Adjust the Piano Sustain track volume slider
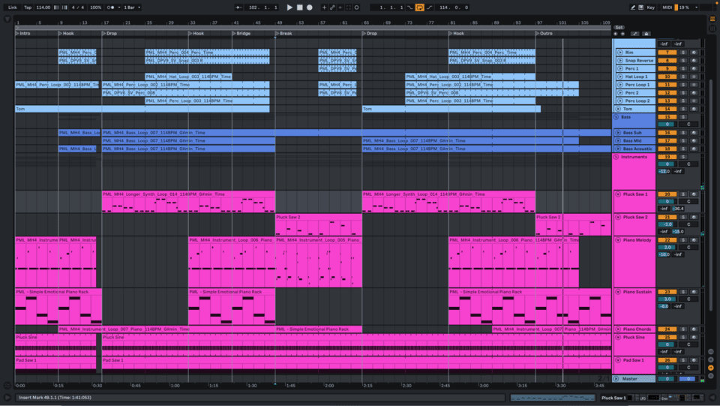The height and width of the screenshot is (406, 720). point(667,299)
